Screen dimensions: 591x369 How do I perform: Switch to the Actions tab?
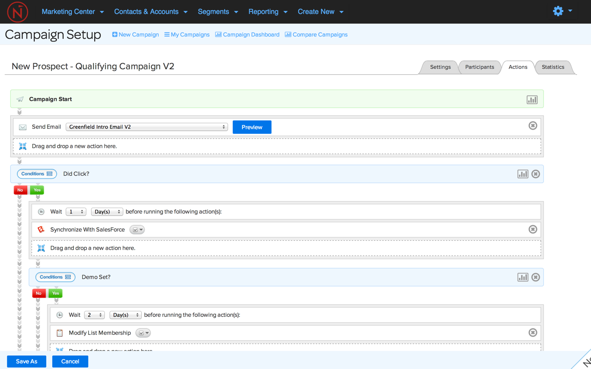point(518,67)
